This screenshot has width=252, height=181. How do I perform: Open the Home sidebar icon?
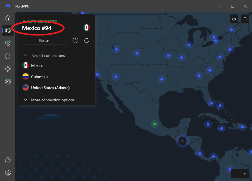[x=8, y=18]
